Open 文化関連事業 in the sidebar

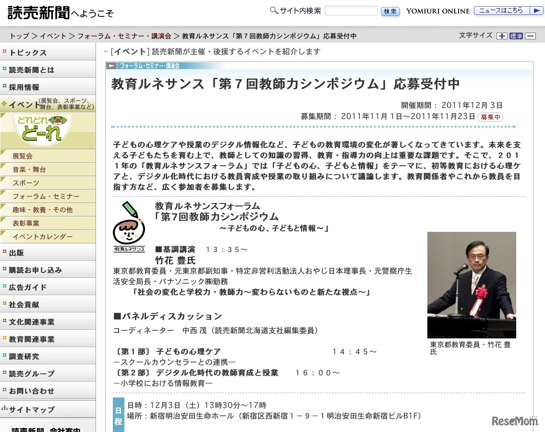48,322
